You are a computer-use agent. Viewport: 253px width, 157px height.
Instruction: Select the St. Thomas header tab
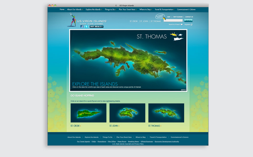coord(156,21)
